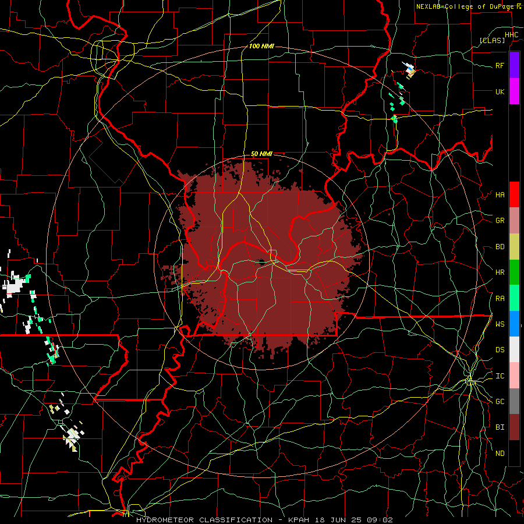Screen dimensions: 524x524
Task: Click 'HYDROMETEOR CLASSIFICATION' in the bottom caption
Action: tap(204, 520)
